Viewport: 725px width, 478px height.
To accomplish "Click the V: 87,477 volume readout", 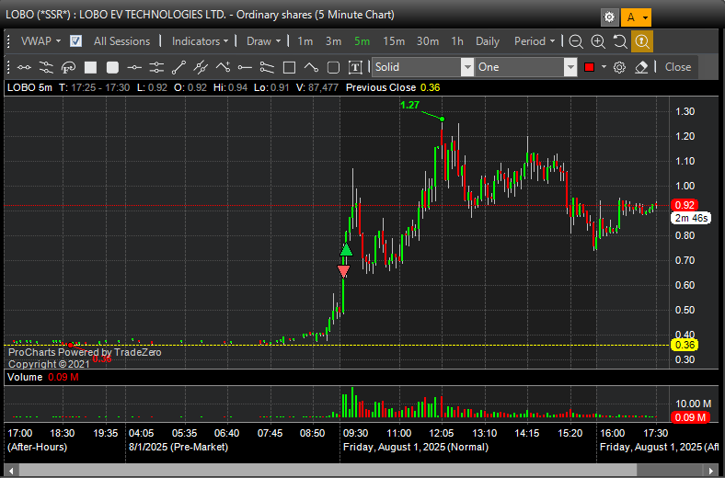I will pyautogui.click(x=317, y=87).
